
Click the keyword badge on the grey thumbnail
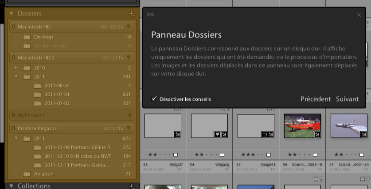pyautogui.click(x=217, y=134)
